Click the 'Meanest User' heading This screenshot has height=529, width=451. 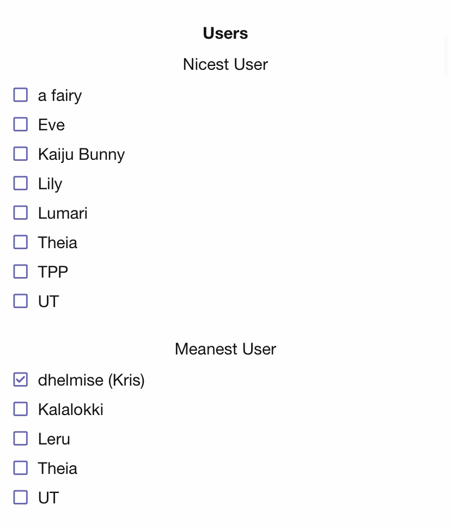225,349
